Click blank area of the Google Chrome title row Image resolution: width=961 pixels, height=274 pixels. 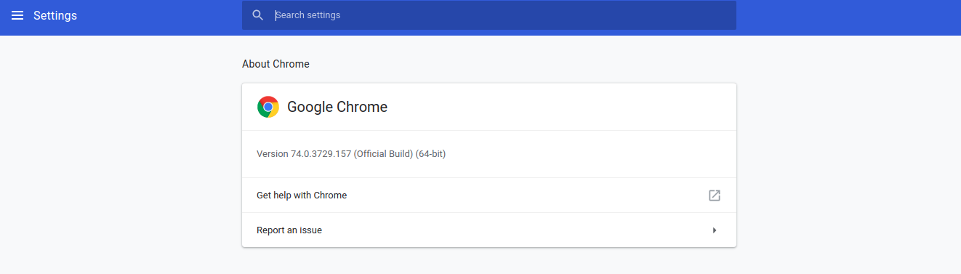point(560,107)
